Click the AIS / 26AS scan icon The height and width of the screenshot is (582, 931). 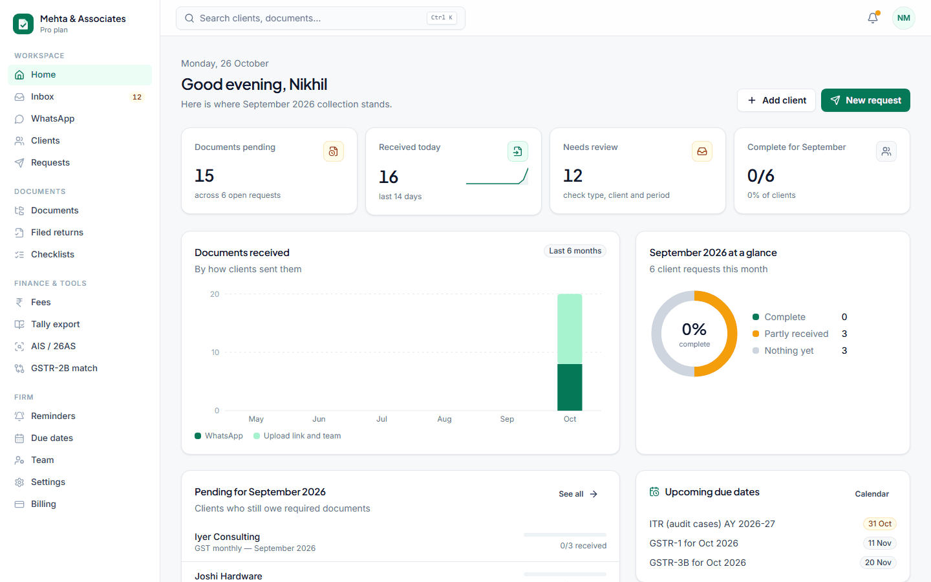pos(19,347)
